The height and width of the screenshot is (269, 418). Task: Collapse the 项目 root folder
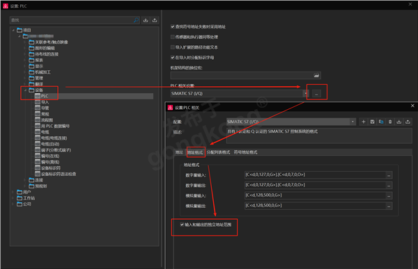(x=13, y=30)
